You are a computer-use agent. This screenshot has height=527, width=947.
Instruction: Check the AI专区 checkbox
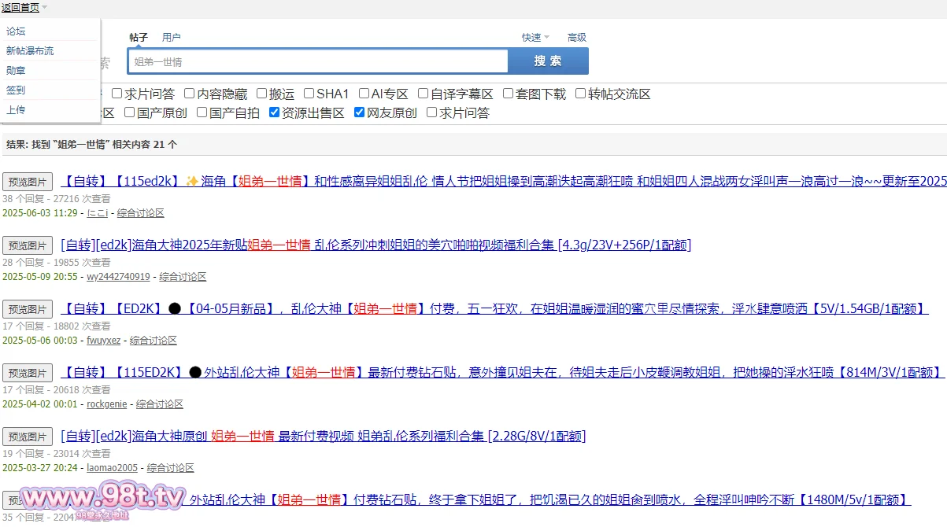(364, 94)
